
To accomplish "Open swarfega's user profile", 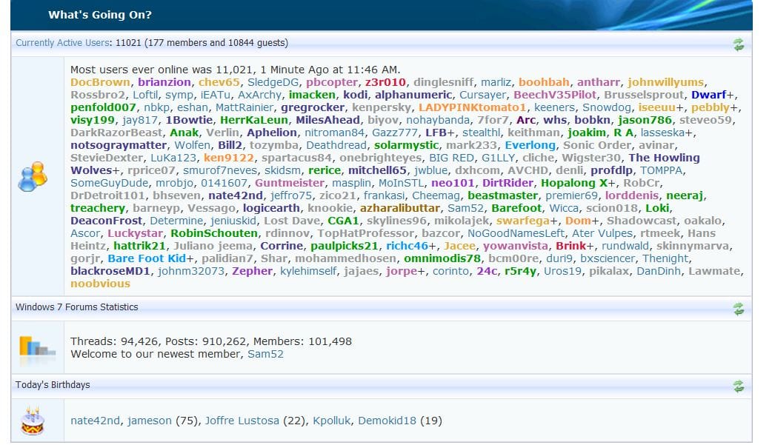I will [523, 221].
